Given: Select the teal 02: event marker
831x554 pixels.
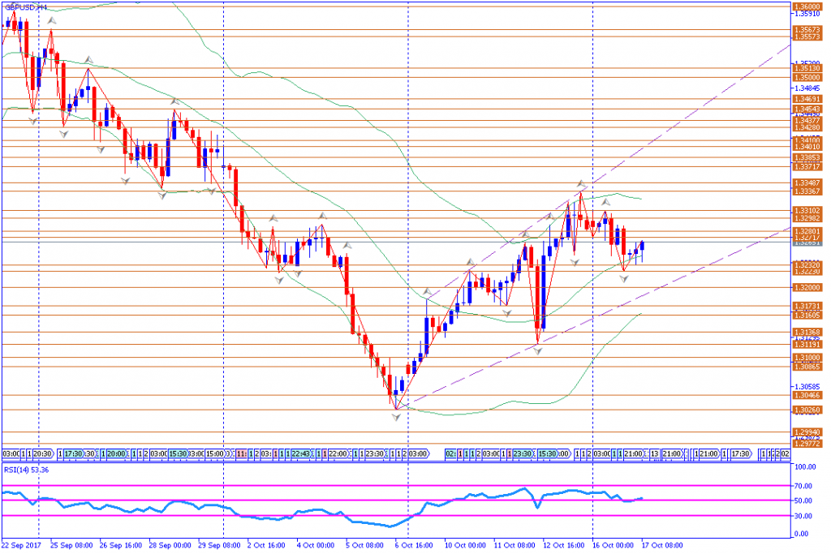Looking at the screenshot, I should 451,453.
